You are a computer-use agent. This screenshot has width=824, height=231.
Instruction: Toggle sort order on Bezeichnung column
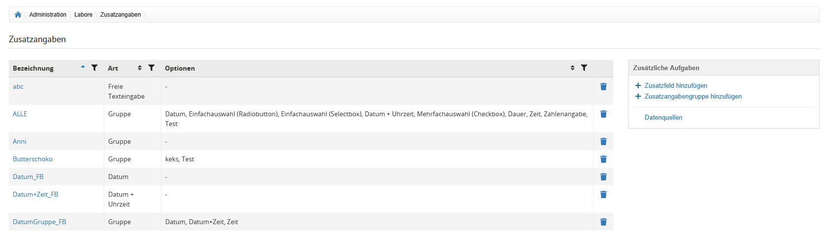83,67
